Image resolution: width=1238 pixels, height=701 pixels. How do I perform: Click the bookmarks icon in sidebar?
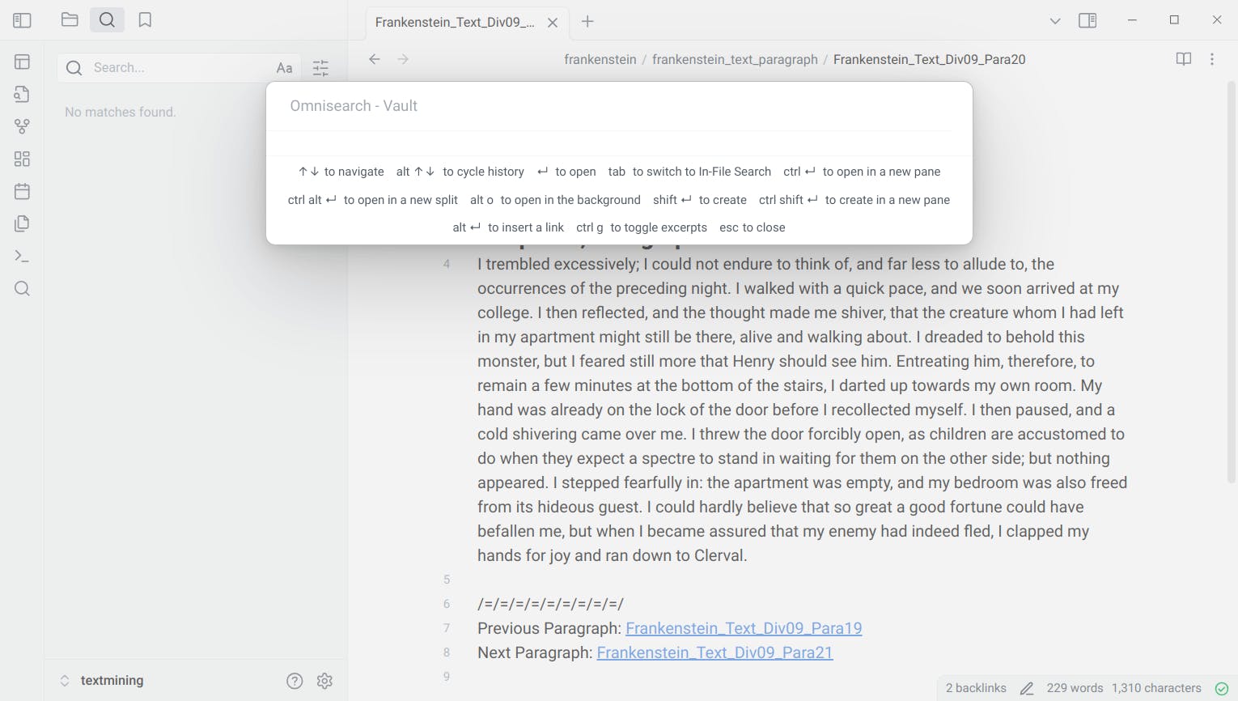pyautogui.click(x=145, y=20)
